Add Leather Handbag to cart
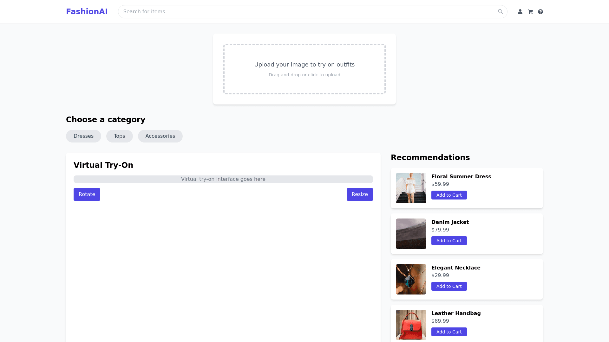The image size is (609, 342). point(449,332)
